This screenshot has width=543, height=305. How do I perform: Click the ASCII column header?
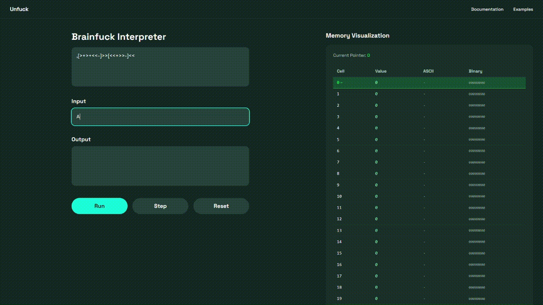pyautogui.click(x=428, y=71)
